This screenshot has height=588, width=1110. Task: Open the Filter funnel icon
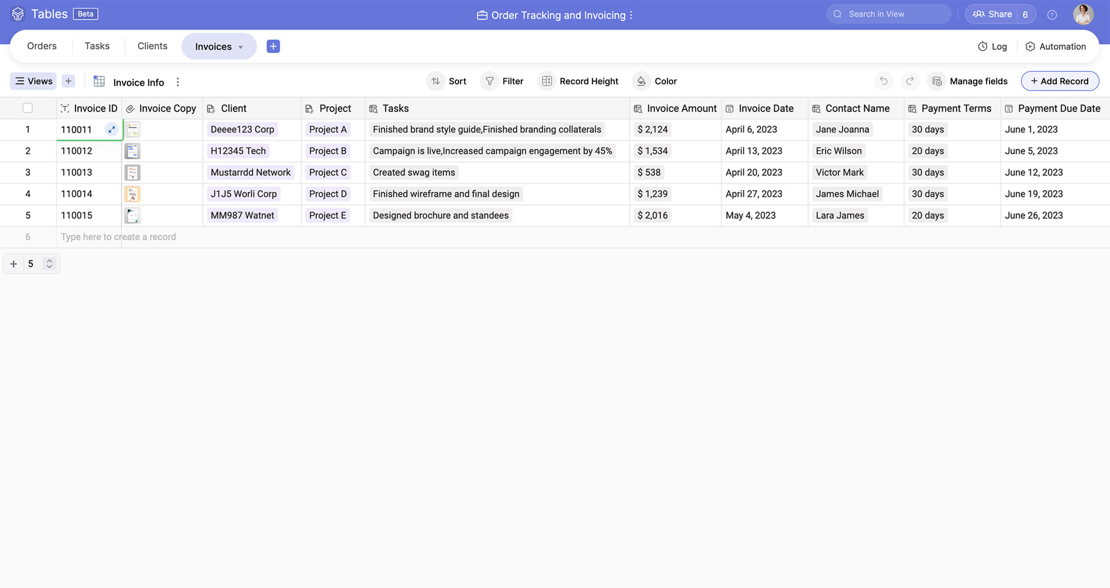(x=490, y=81)
